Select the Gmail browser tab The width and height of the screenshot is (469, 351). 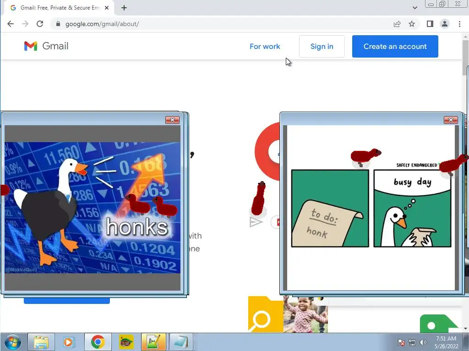59,8
